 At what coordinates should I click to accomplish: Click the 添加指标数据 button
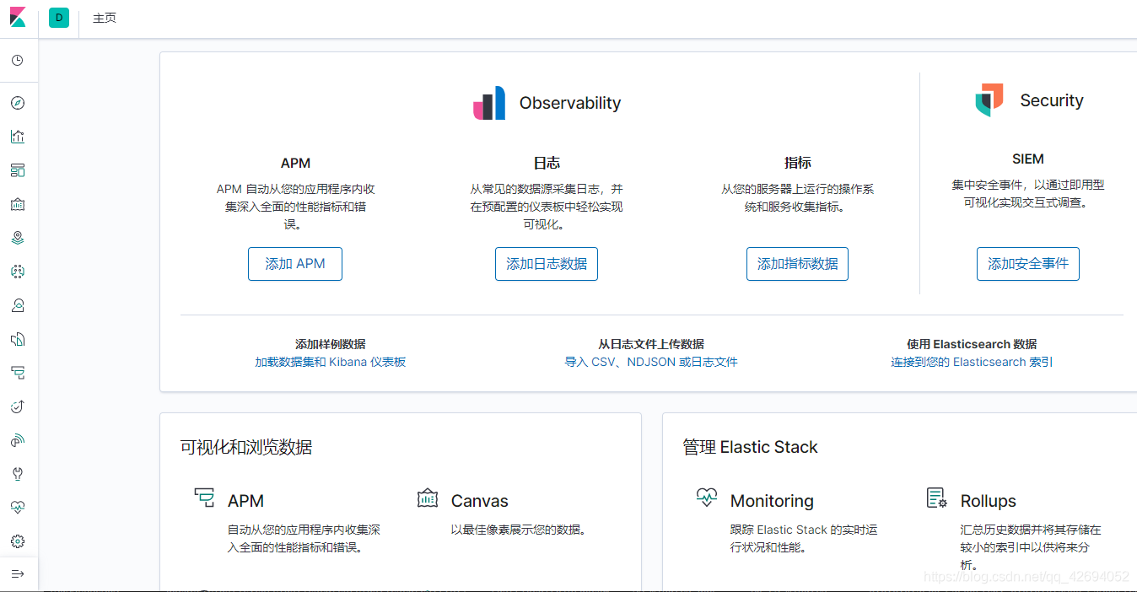click(x=797, y=264)
